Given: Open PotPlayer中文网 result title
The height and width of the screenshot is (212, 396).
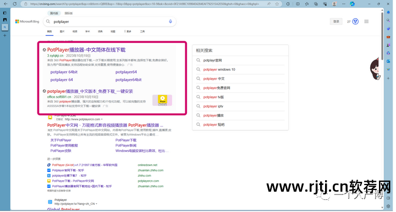Looking at the screenshot, I should 105,125.
